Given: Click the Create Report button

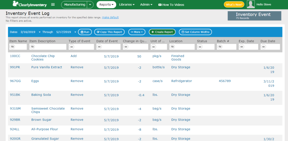Looking at the screenshot, I should pyautogui.click(x=162, y=32).
